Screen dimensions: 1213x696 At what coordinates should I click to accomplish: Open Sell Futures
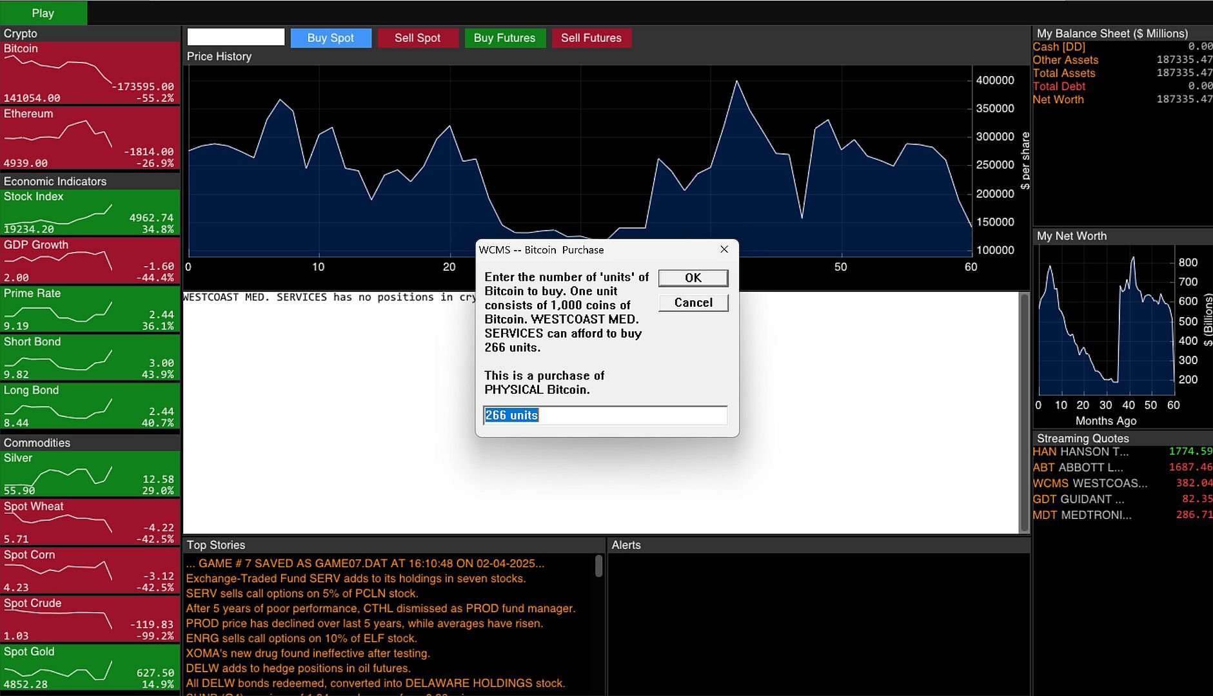pos(591,38)
